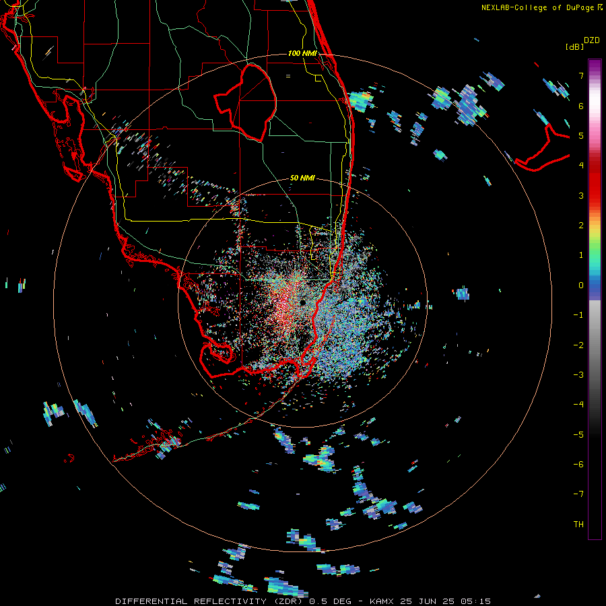Click the 6 value on the dB scale
This screenshot has width=606, height=606.
(x=581, y=106)
